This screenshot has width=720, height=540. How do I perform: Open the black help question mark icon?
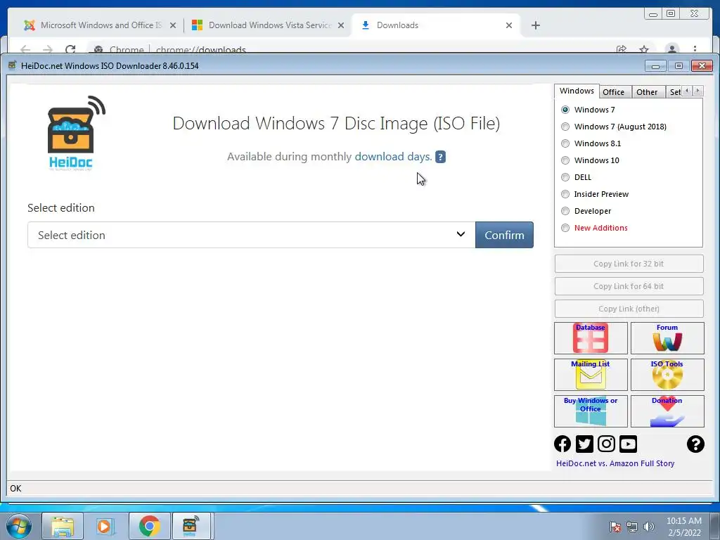(695, 444)
